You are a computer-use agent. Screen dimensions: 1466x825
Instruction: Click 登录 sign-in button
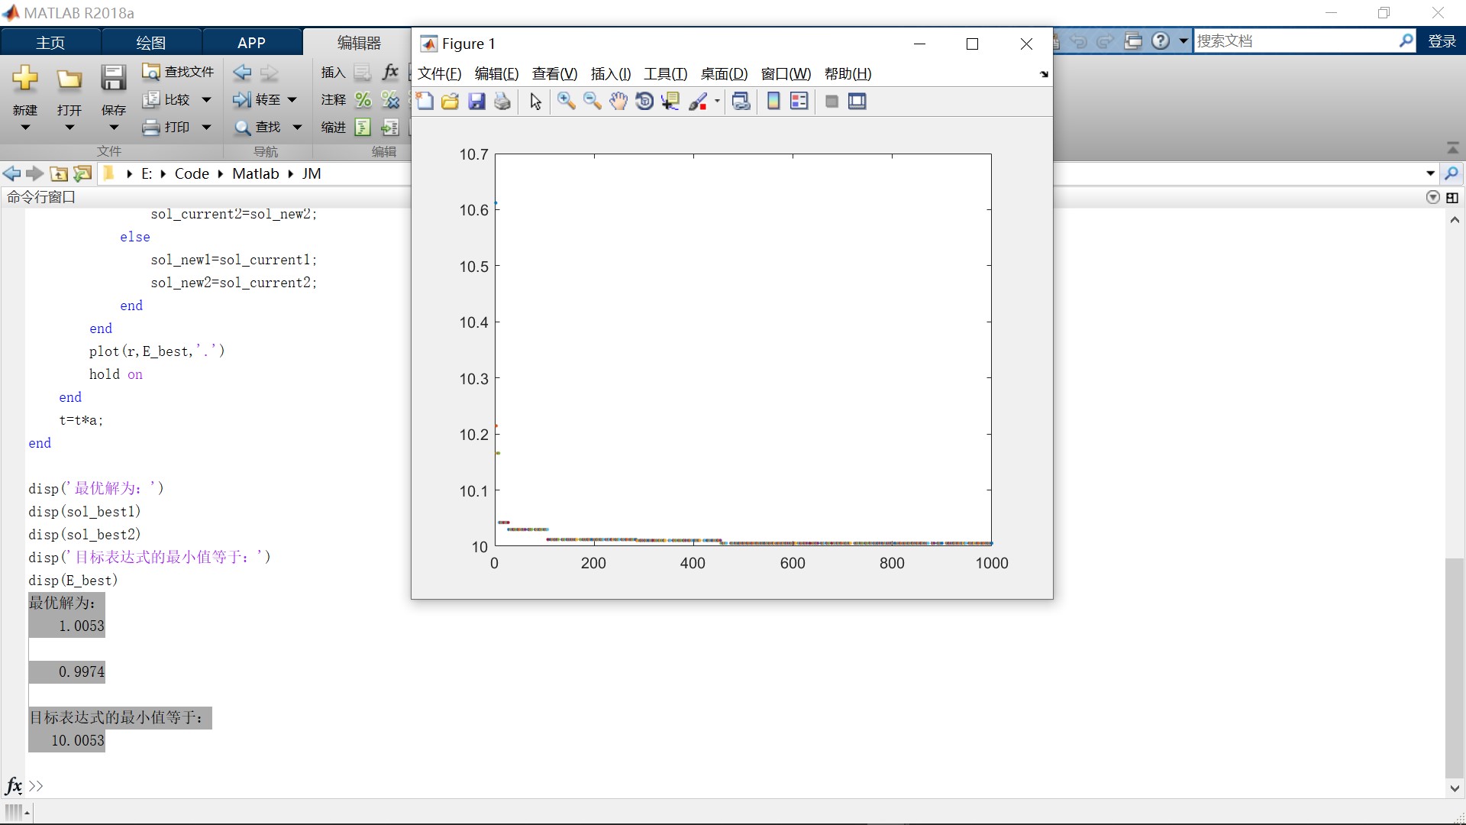[x=1442, y=41]
